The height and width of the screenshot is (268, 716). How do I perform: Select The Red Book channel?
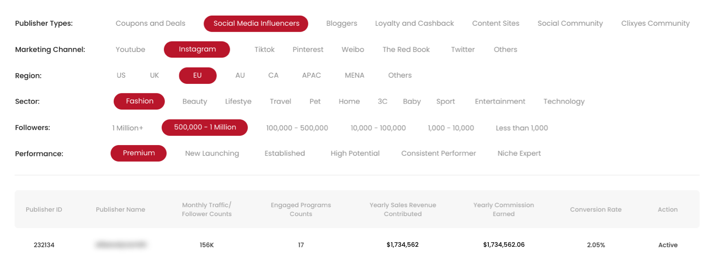coord(406,50)
